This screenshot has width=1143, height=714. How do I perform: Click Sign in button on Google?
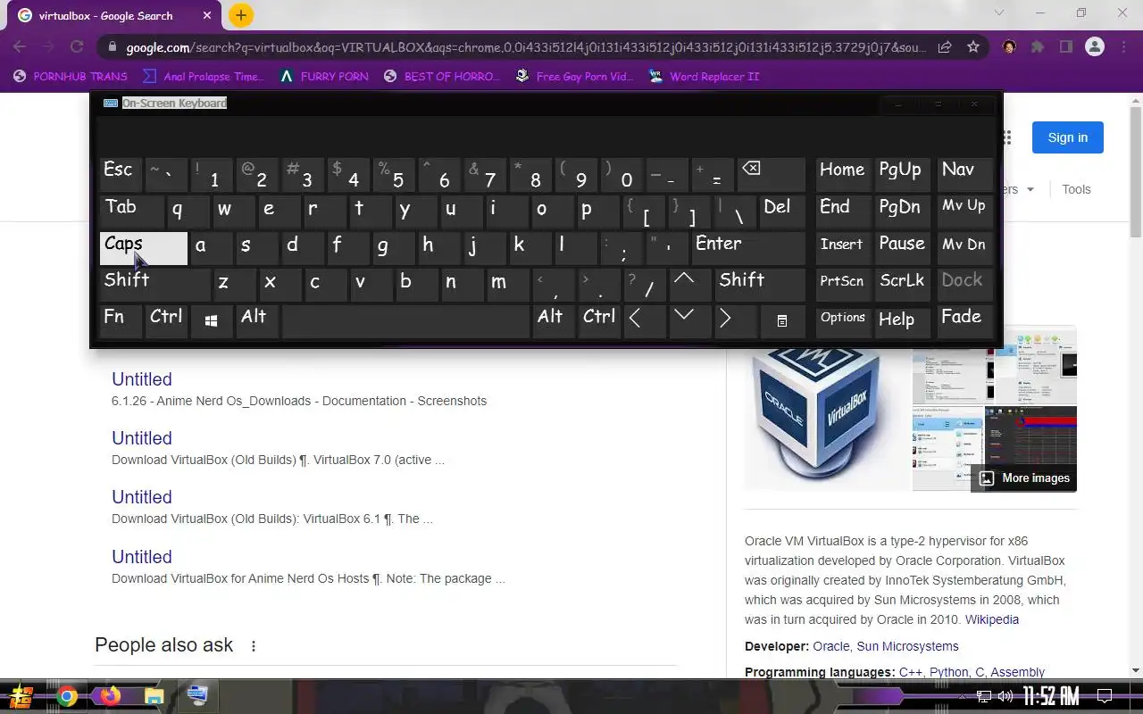click(x=1068, y=137)
